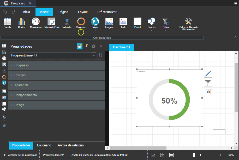This screenshot has height=160, width=239.
Task: Open the ProgressElement1 component dropdown
Action: 94,55
